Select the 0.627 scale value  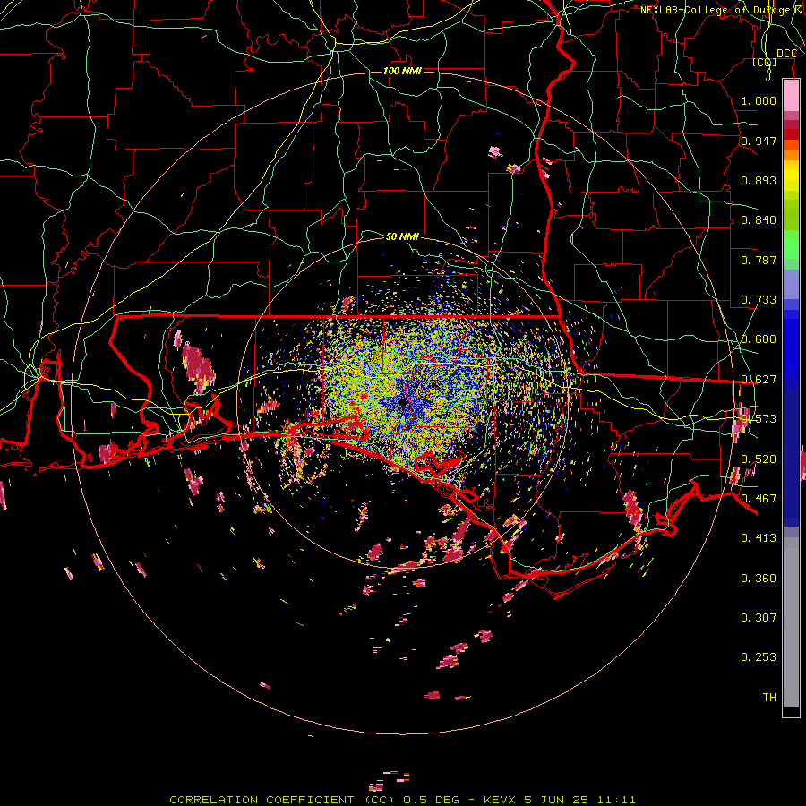click(x=759, y=380)
